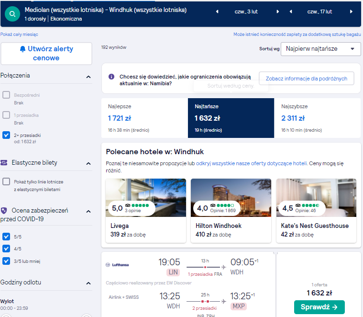Select the Najszybsze results tab
This screenshot has width=363, height=317.
(318, 118)
